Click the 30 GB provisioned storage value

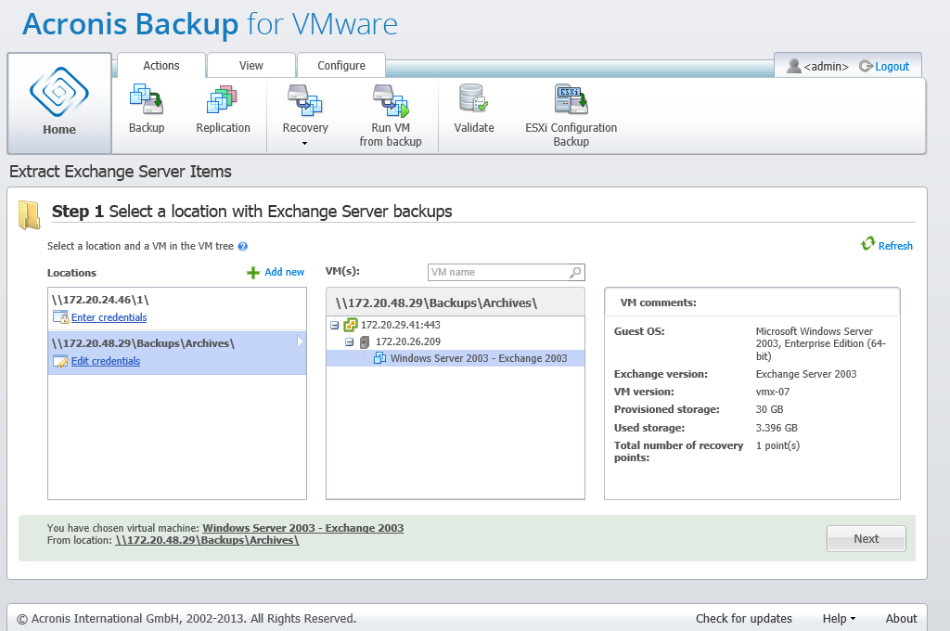[x=769, y=409]
